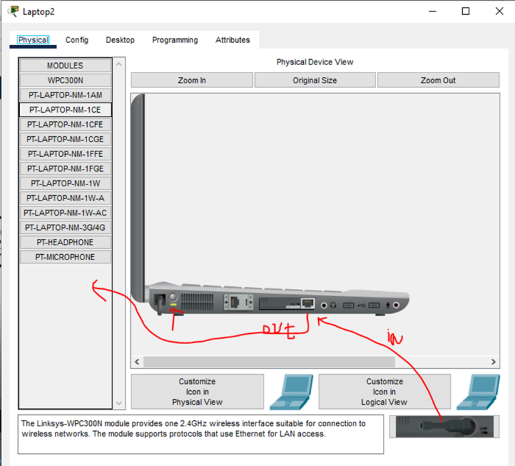
Task: Click the Packet Tracer window title icon
Action: [13, 11]
